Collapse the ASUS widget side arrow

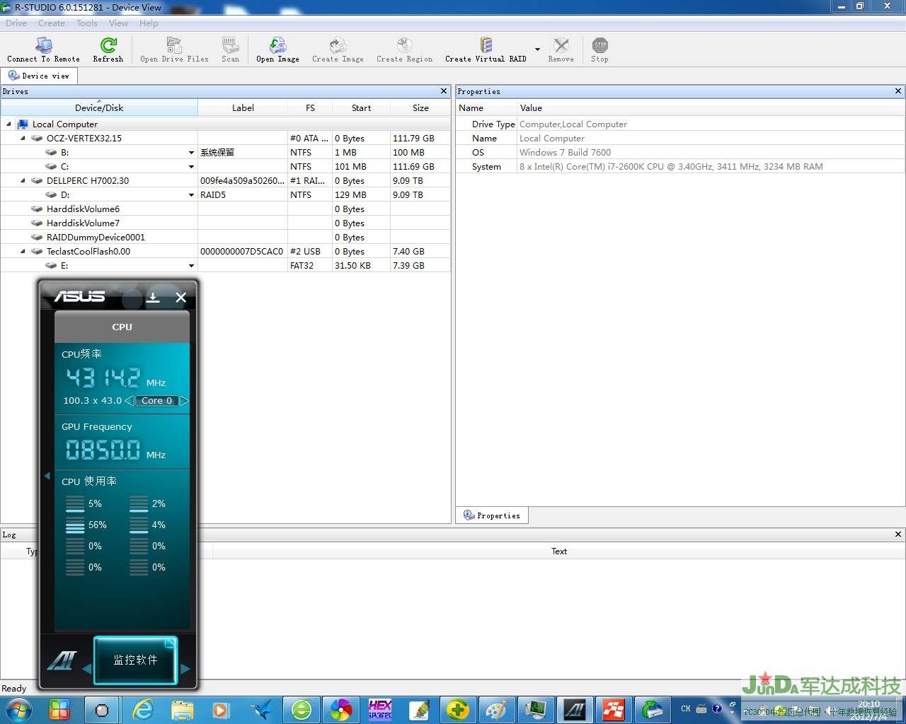[x=47, y=476]
